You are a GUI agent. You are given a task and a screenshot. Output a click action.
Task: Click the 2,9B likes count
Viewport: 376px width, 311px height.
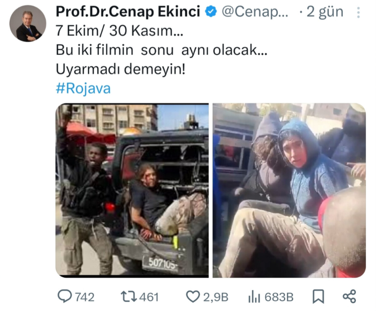tap(215, 297)
